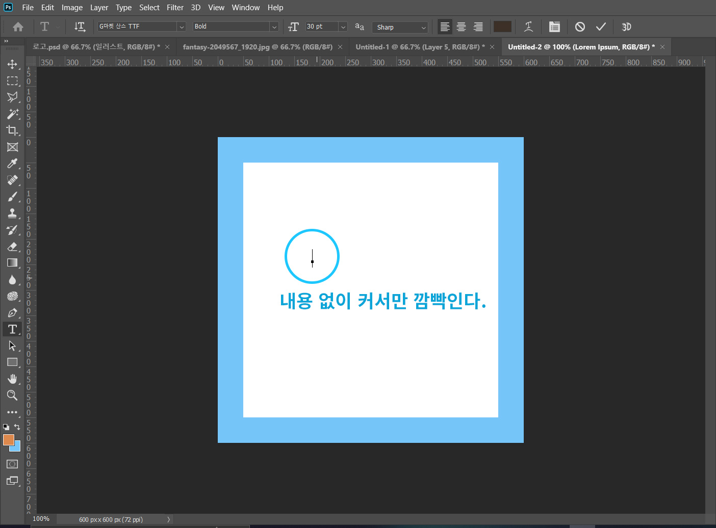
Task: Commit current text edits
Action: [601, 27]
